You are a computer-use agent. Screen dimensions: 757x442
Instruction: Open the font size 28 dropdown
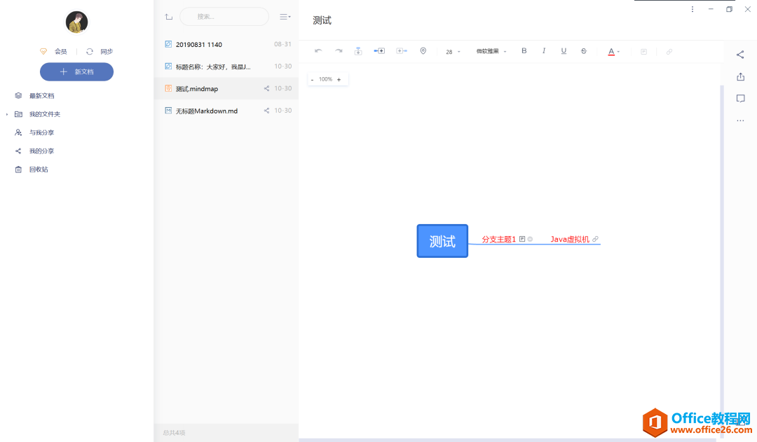click(453, 52)
